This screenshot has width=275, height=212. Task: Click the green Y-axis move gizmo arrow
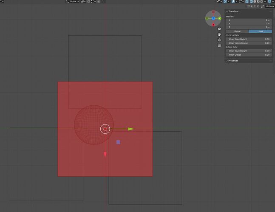[x=131, y=129]
